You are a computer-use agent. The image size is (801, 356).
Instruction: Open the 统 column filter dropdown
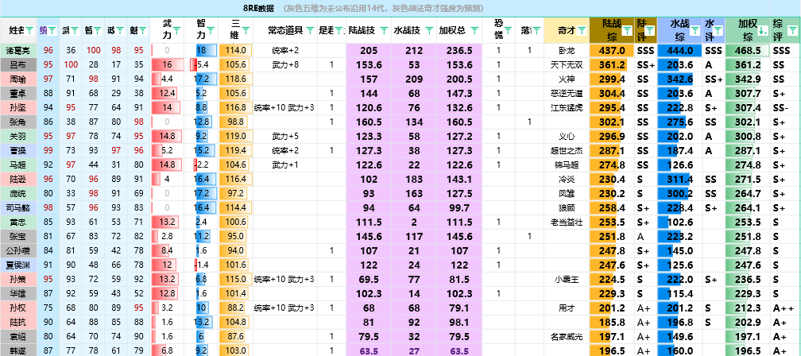52,31
